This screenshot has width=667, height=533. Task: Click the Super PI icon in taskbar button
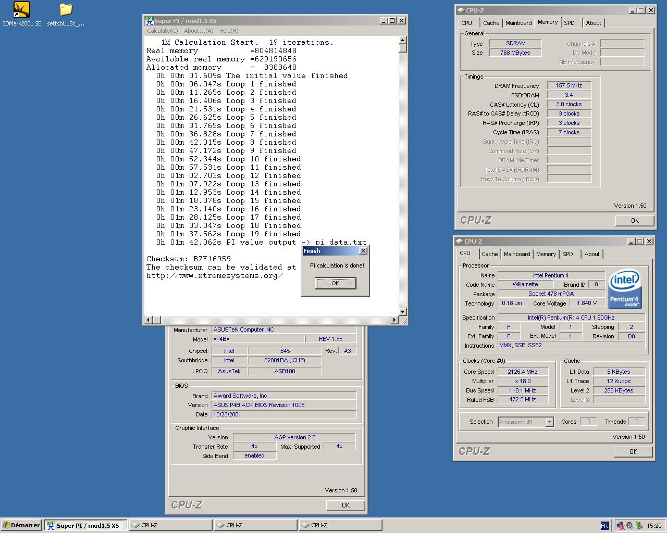(51, 526)
